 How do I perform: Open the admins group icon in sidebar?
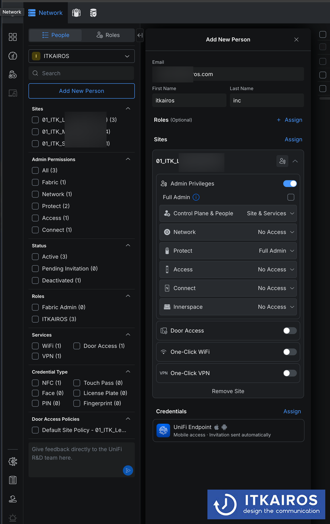pos(13,74)
